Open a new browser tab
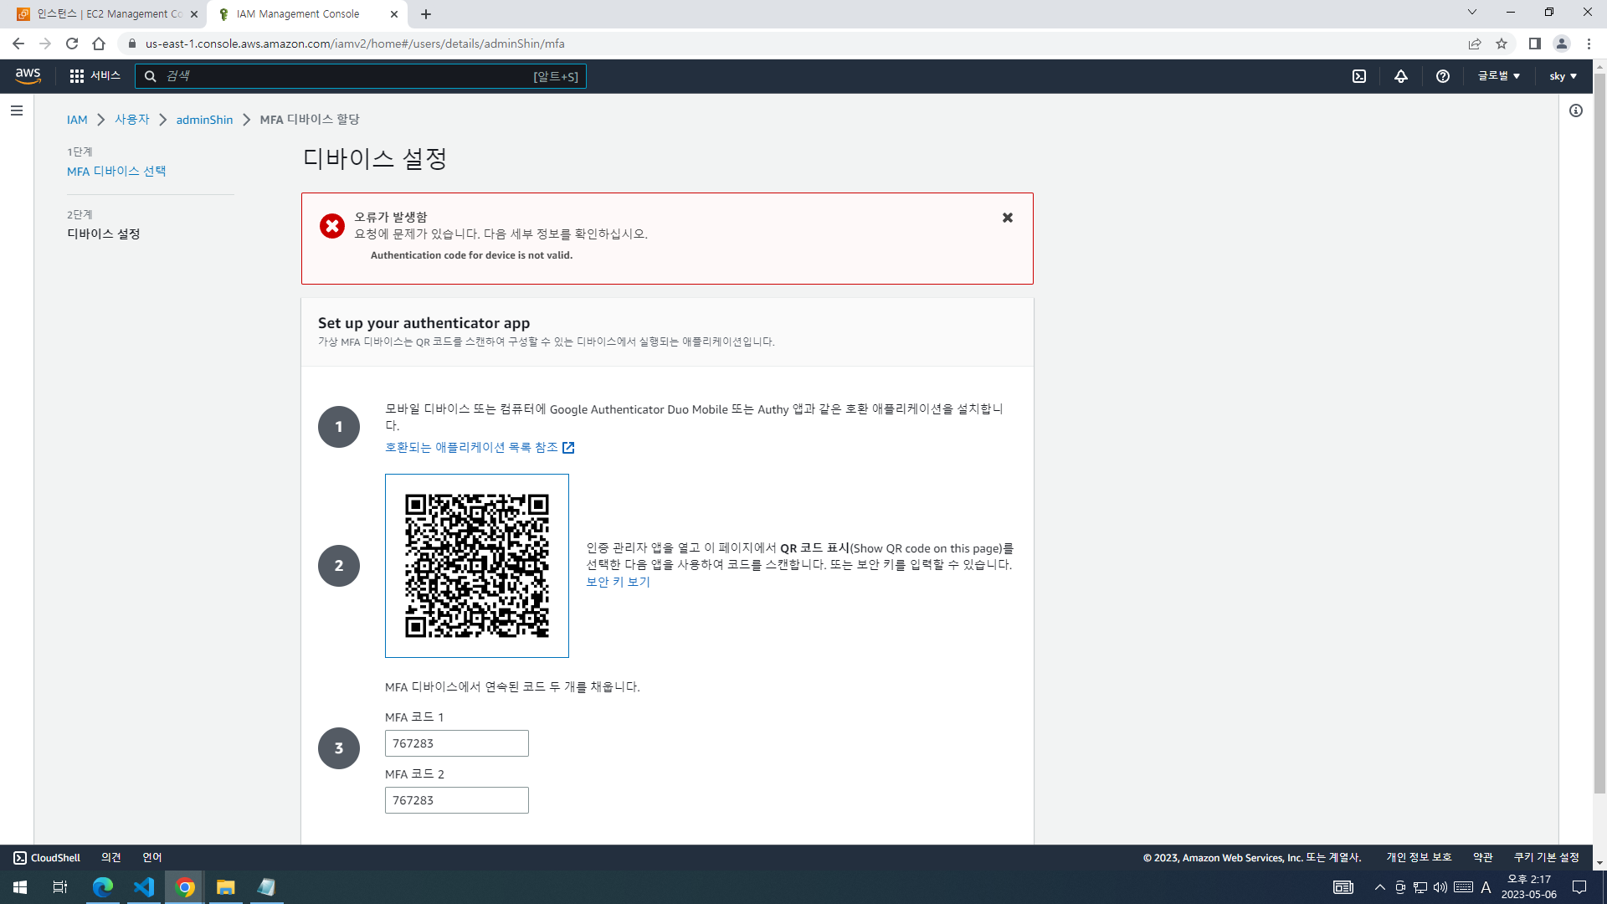Screen dimensions: 1607x904 [x=426, y=14]
